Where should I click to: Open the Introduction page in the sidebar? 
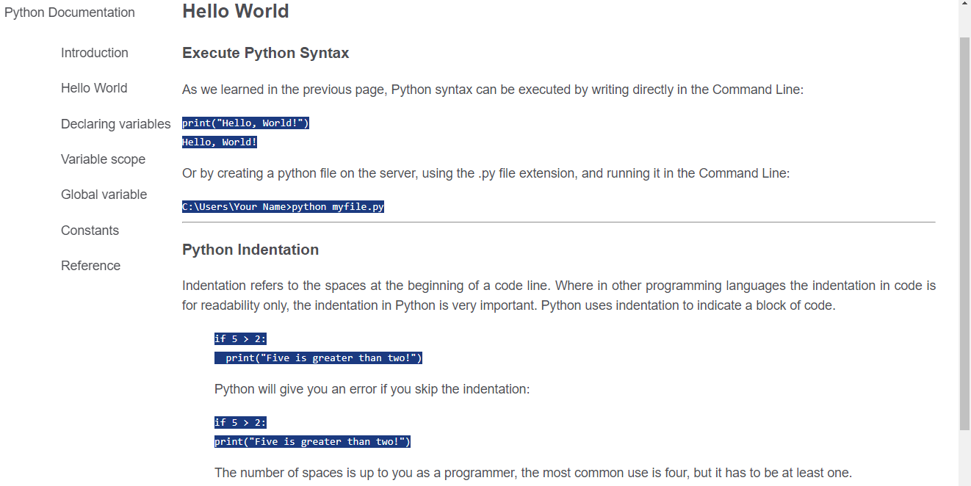(x=94, y=53)
